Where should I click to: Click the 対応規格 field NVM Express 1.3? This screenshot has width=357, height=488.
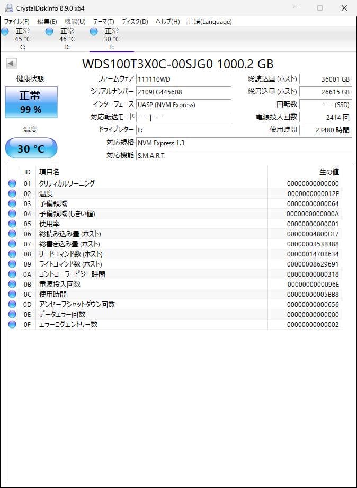(244, 143)
